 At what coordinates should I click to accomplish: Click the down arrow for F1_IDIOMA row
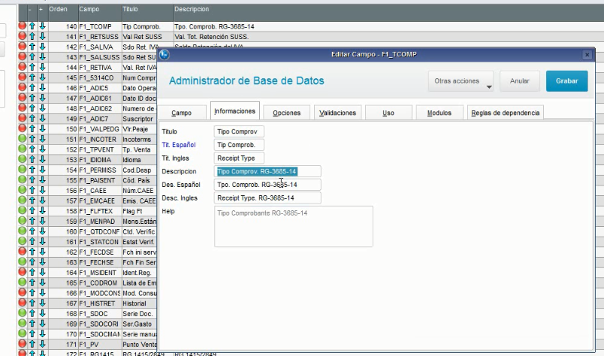[x=42, y=159]
